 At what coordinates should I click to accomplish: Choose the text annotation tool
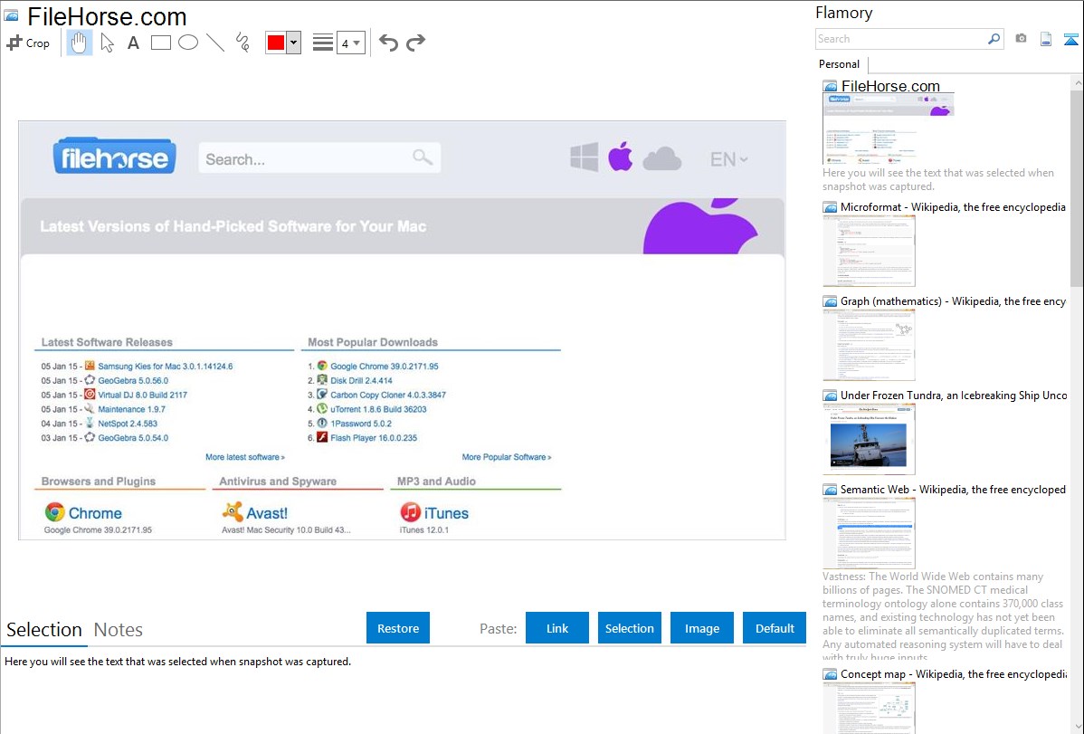click(x=133, y=43)
